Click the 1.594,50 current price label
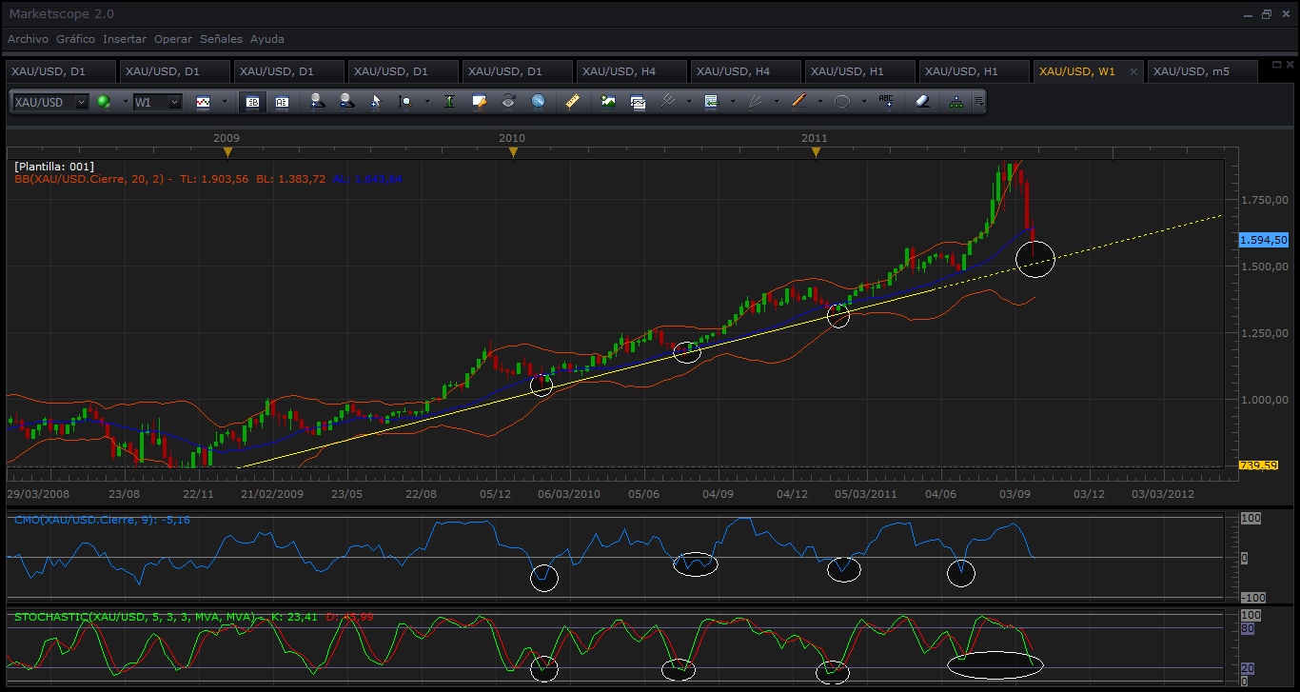This screenshot has height=692, width=1300. [x=1264, y=240]
